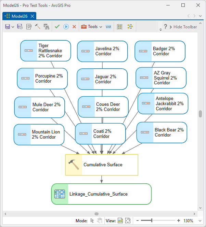Collapse the ribbon with up chevron
Image resolution: width=206 pixels, height=227 pixels.
pos(200,23)
